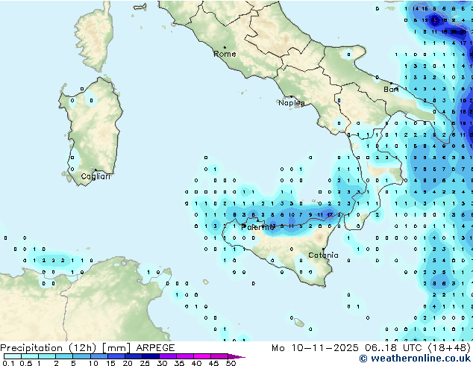Click the '(12h)' accumulation period text

(82, 348)
